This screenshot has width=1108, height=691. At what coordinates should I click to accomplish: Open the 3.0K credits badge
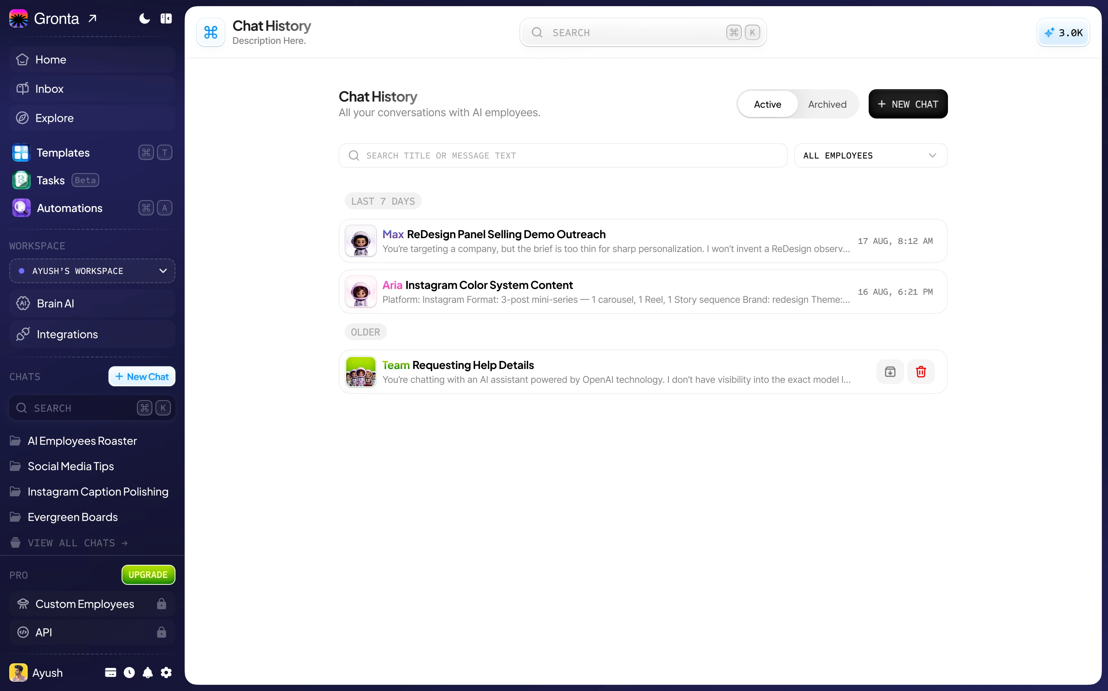tap(1063, 32)
